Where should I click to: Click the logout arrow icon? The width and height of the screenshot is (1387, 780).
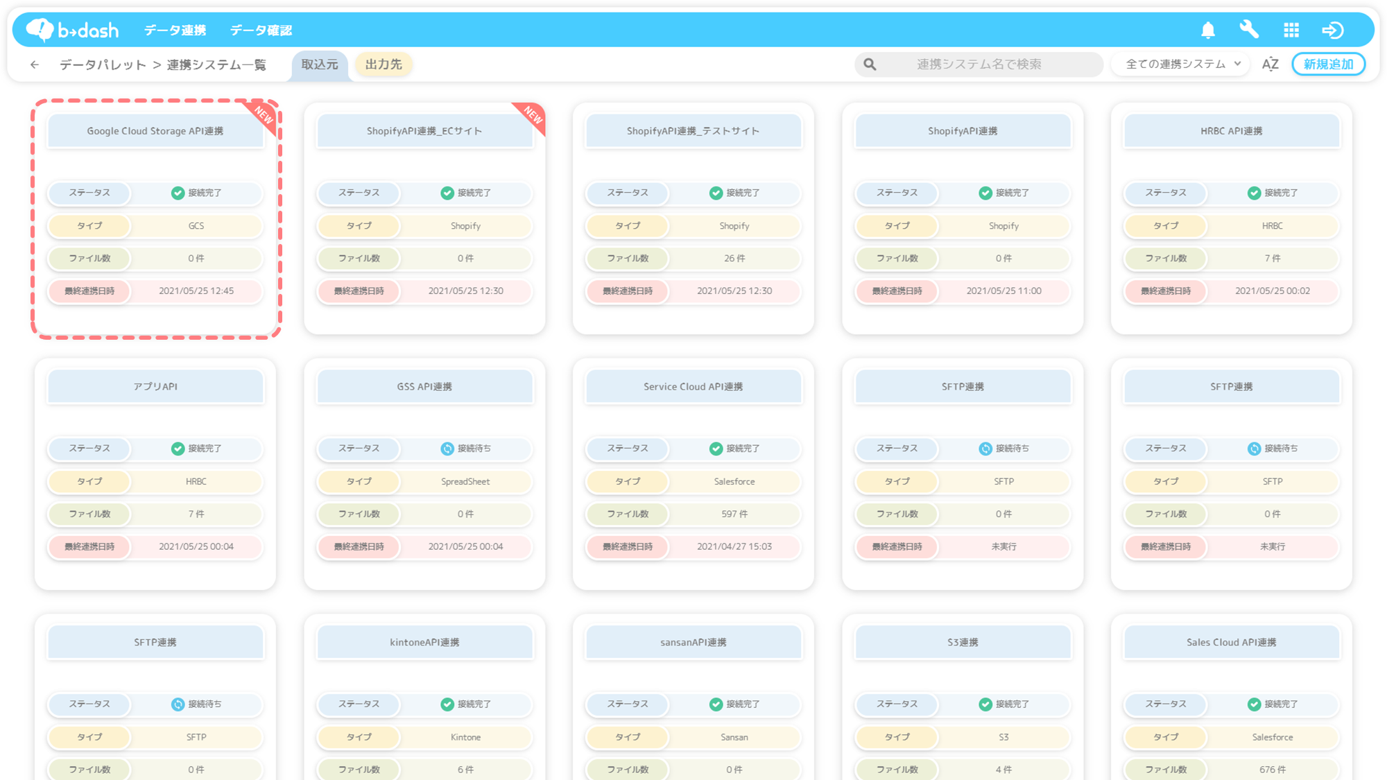[x=1332, y=30]
